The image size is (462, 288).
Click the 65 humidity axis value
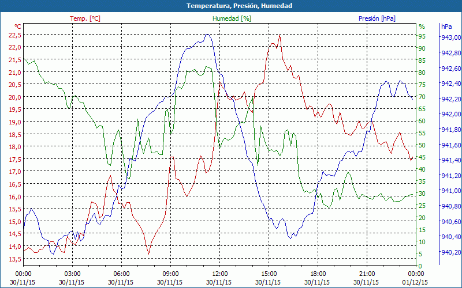[422, 109]
